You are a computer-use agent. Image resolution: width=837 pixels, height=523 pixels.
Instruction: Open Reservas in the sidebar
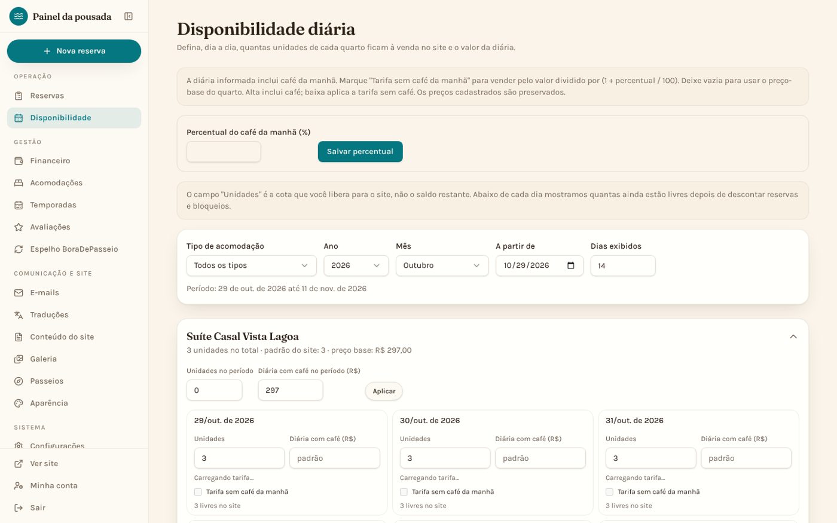pos(74,96)
